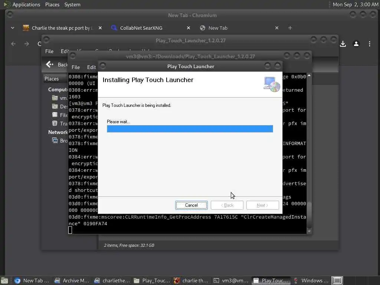This screenshot has width=380, height=285.
Task: Open Chromium profile avatar icon
Action: 356,44
